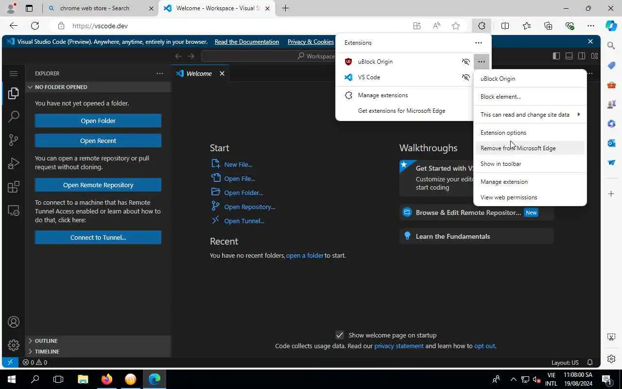Open the Edge Collections icon
Viewport: 622px width, 389px height.
548,26
